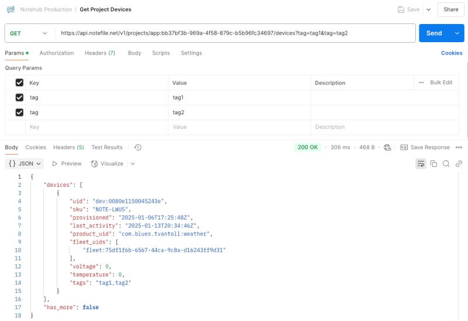Open the JSON format dropdown
Screen dimensions: 468x321
[26, 164]
